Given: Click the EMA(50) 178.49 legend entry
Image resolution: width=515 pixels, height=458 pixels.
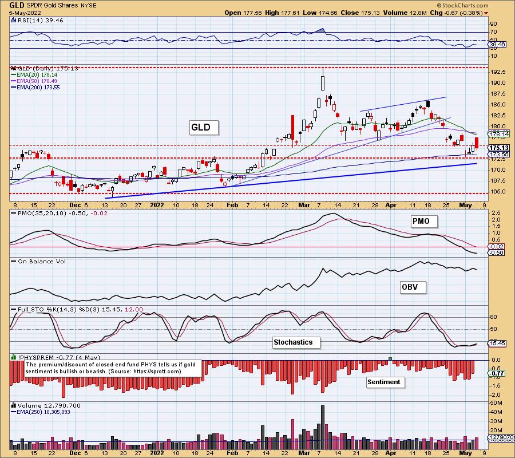Looking at the screenshot, I should [x=34, y=81].
